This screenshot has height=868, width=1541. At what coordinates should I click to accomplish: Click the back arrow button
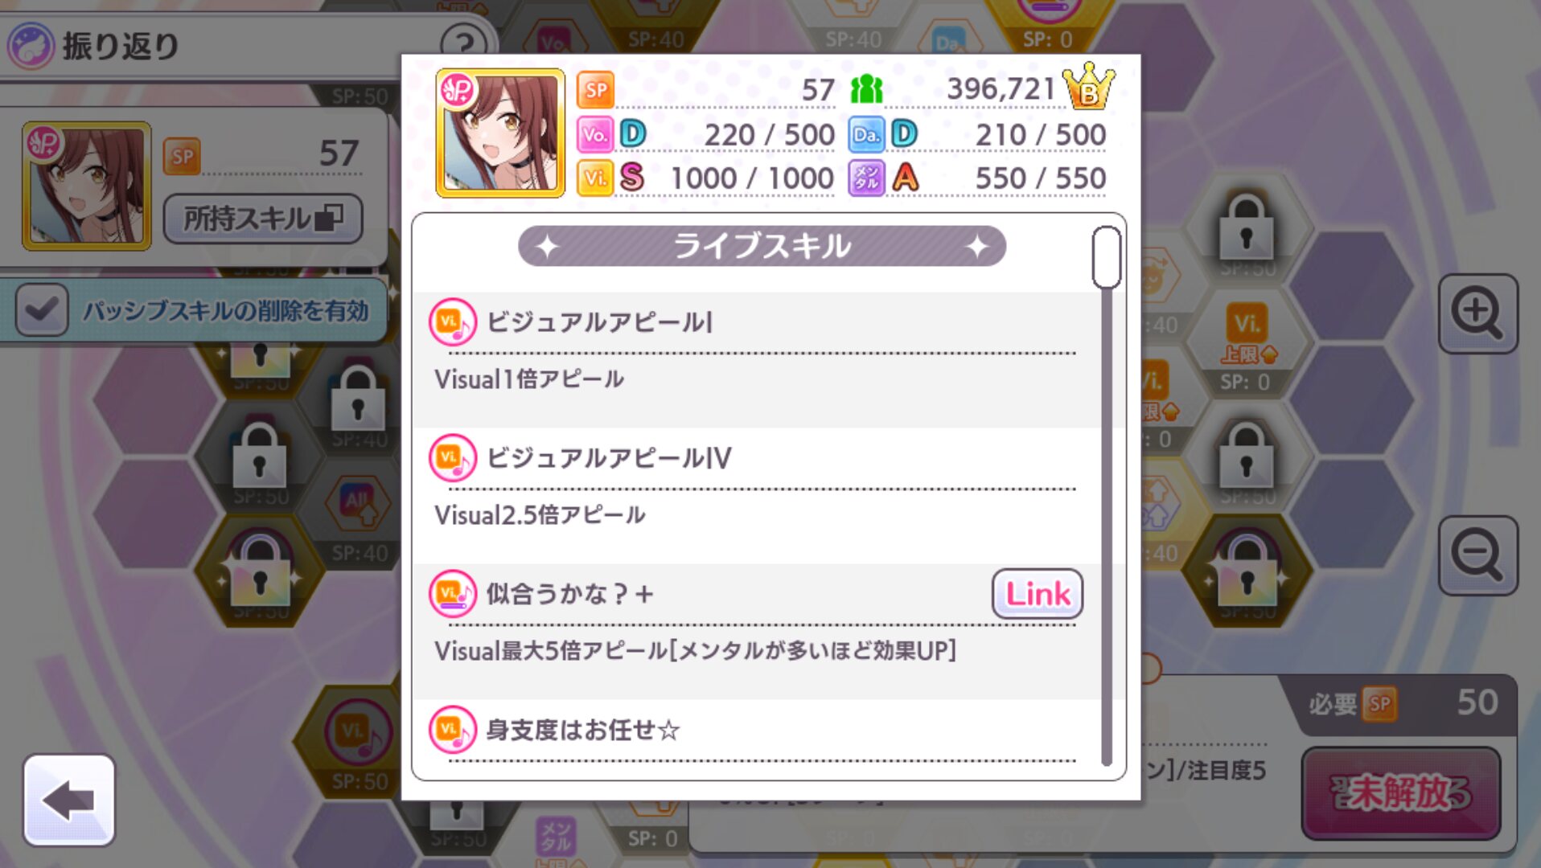[69, 800]
